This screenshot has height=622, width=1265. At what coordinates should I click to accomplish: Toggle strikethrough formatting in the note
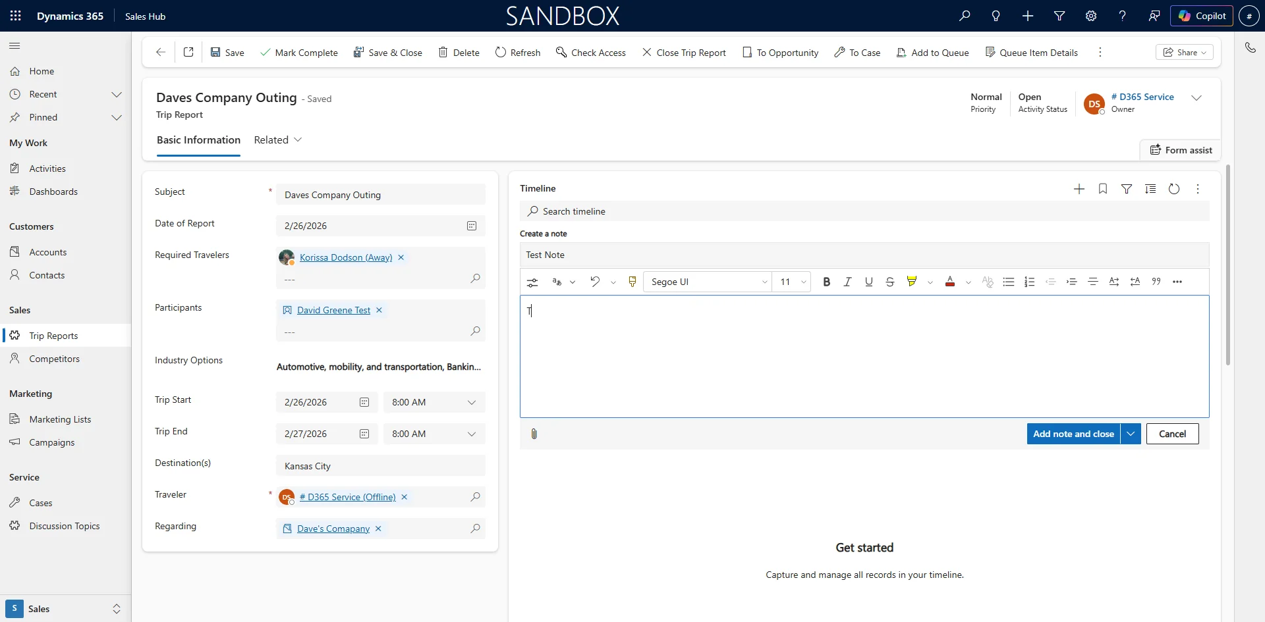890,282
